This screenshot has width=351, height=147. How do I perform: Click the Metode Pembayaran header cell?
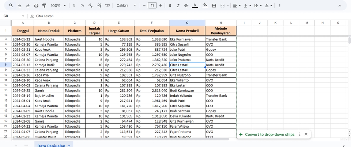pyautogui.click(x=221, y=31)
